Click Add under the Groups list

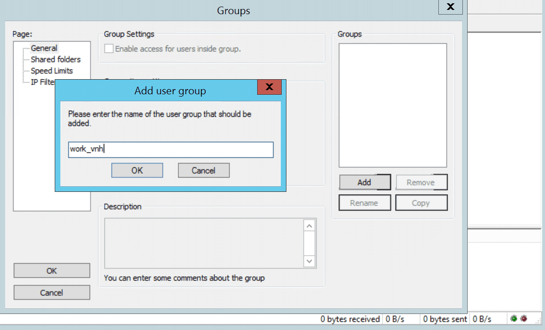[365, 182]
